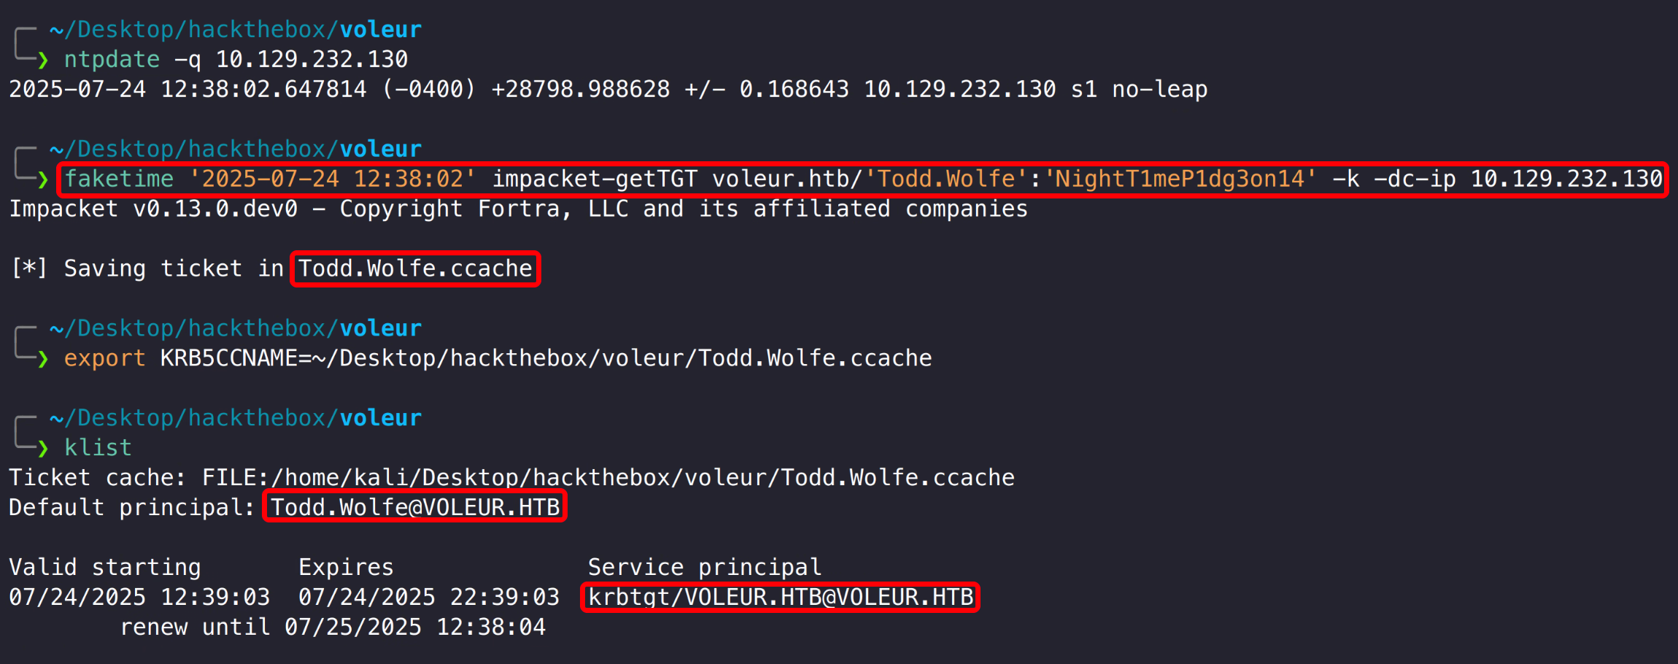This screenshot has width=1678, height=664.
Task: Click the Todd.Wolfe@VOLEUR.HTB default principal
Action: coord(415,507)
